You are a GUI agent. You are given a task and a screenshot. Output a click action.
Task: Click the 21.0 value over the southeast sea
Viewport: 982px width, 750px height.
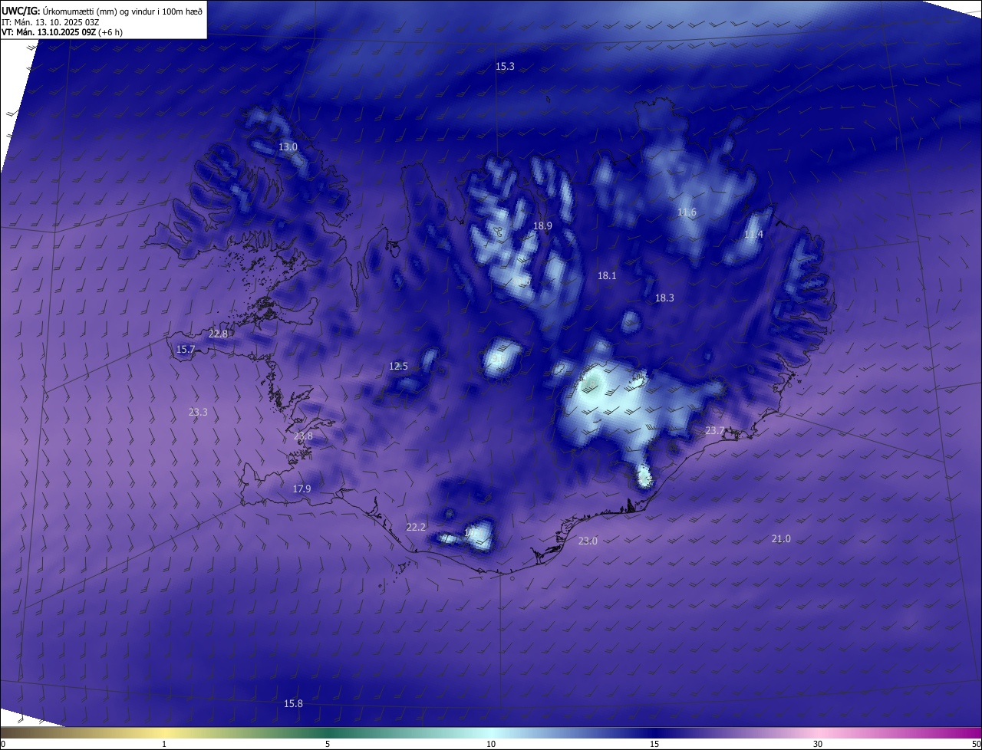tap(781, 539)
